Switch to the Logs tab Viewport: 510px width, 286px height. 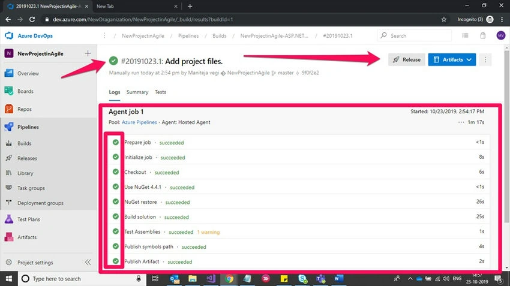(114, 92)
